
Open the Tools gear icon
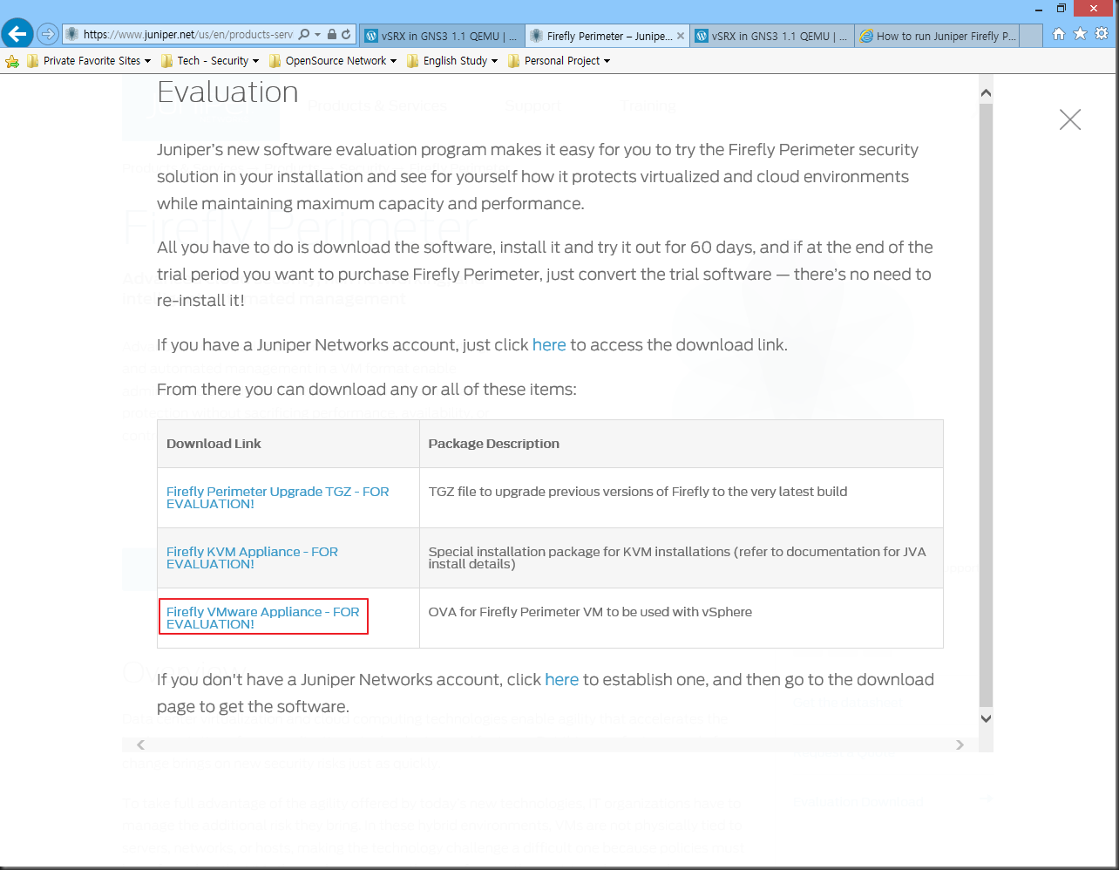click(x=1102, y=34)
